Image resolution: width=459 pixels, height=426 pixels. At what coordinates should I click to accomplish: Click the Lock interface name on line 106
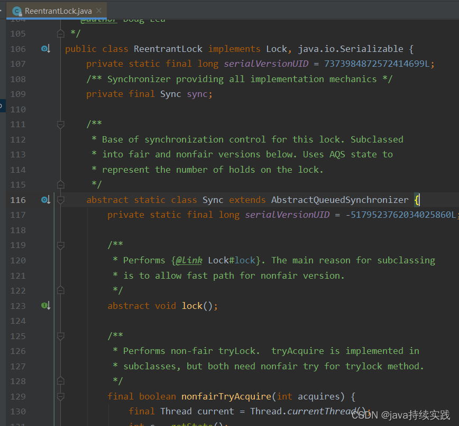277,49
